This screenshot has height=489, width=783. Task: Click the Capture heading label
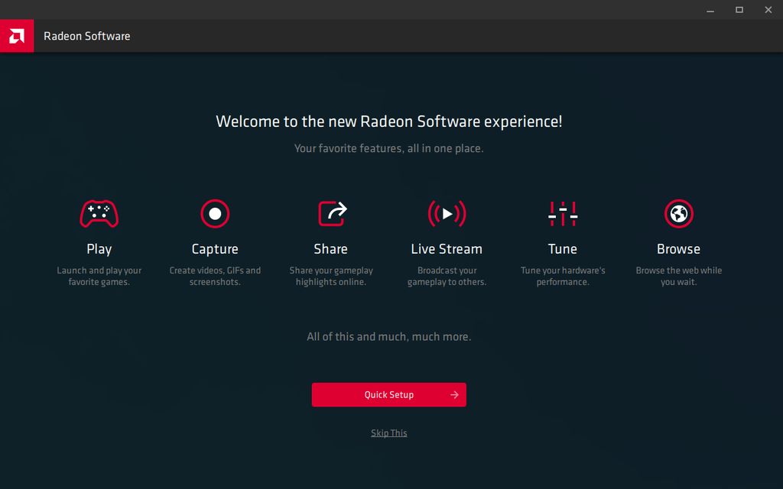coord(215,249)
